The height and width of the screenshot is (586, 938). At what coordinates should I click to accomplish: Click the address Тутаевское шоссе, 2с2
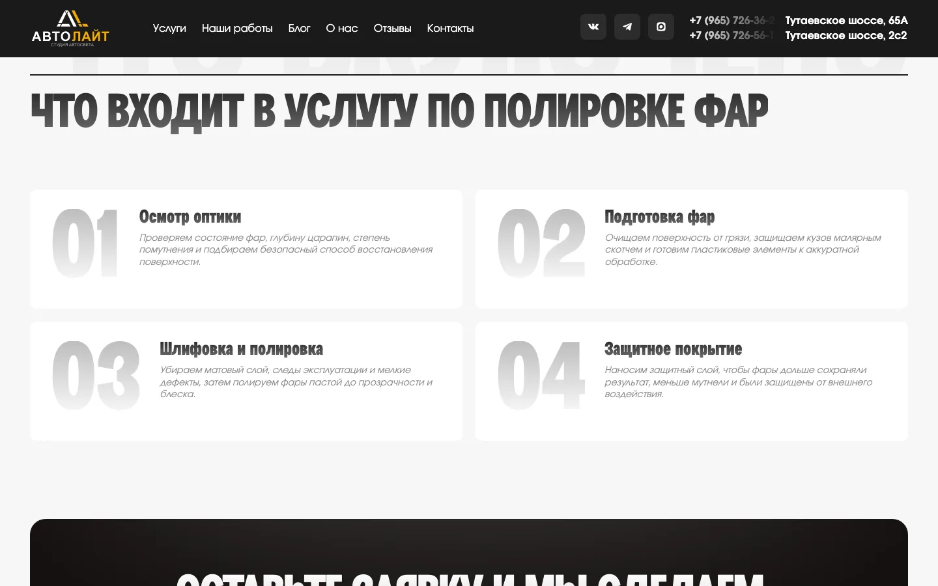pos(846,35)
